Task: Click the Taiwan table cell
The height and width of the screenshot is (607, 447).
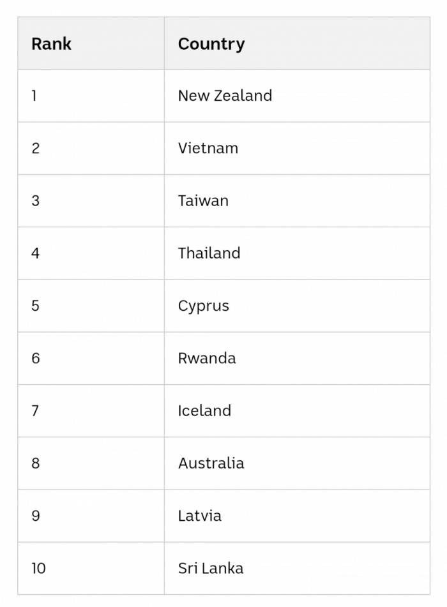Action: pos(203,200)
